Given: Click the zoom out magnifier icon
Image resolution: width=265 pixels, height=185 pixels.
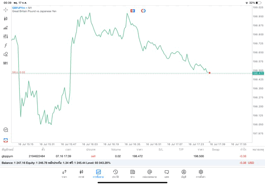Looking at the screenshot, I should 6,130.
